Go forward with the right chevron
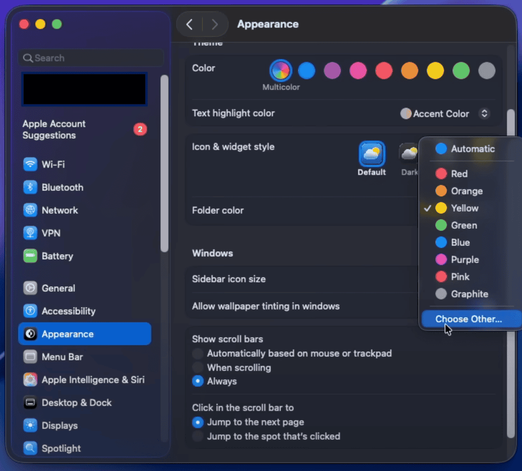The height and width of the screenshot is (471, 522). [x=215, y=24]
